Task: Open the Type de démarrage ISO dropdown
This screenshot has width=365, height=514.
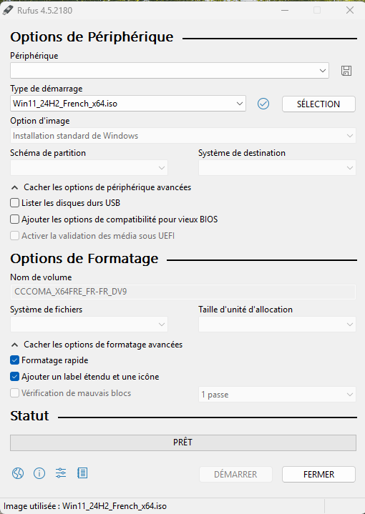Action: (128, 104)
